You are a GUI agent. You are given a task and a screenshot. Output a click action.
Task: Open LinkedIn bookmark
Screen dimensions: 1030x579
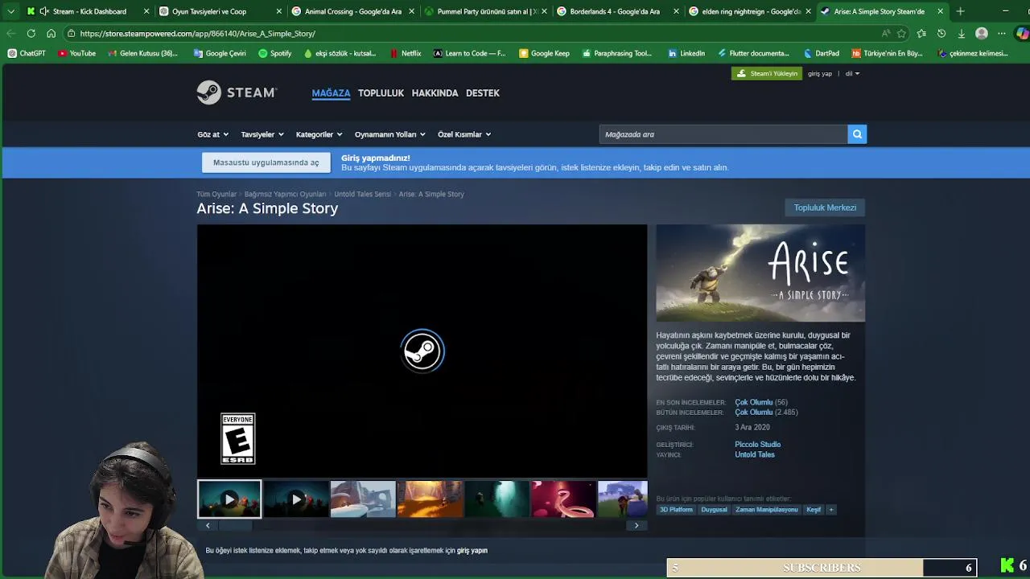tap(686, 53)
